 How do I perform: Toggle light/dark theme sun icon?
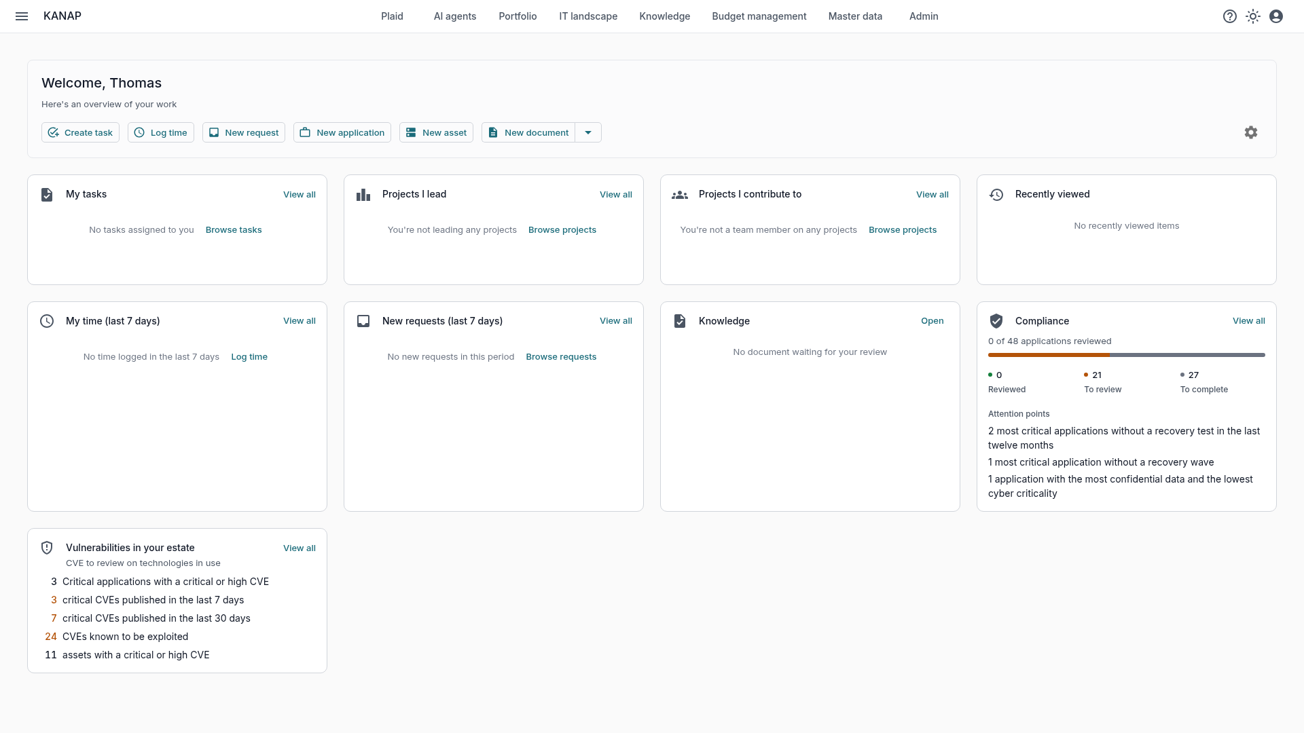(1253, 16)
